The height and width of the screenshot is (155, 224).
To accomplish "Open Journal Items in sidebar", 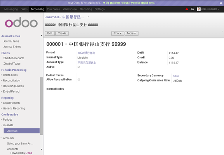I will pos(11,41).
